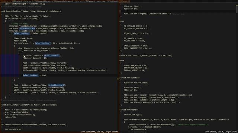238x133 pixels.
Task: Click the 'FDInline bool IsActive()' method line
Action: pos(149,100)
